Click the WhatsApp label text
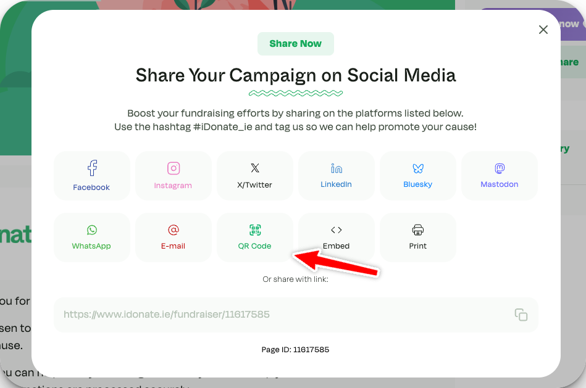 91,246
